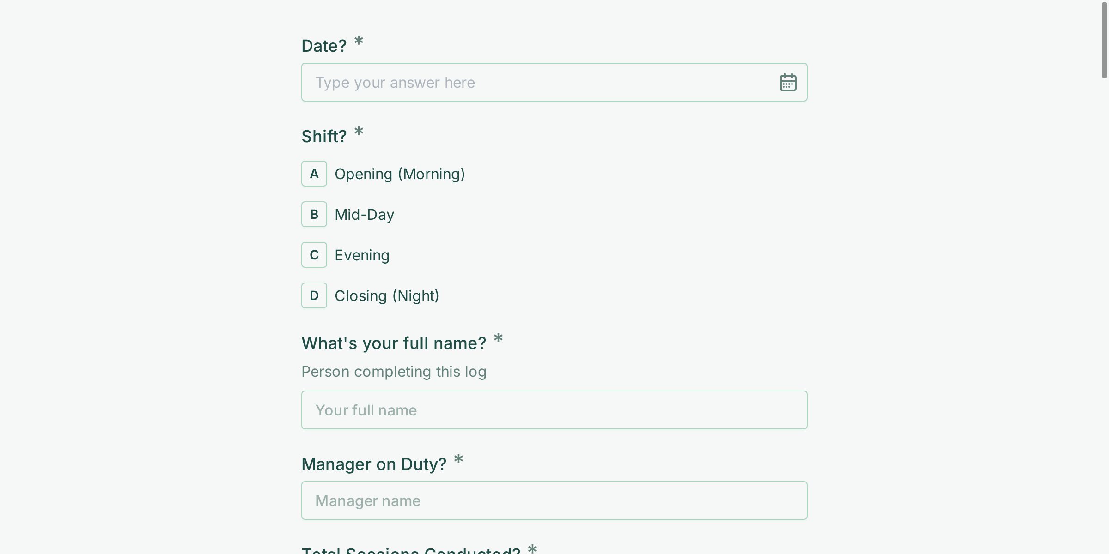Click the "Total Sessions Conducted?" heading

pos(411,550)
